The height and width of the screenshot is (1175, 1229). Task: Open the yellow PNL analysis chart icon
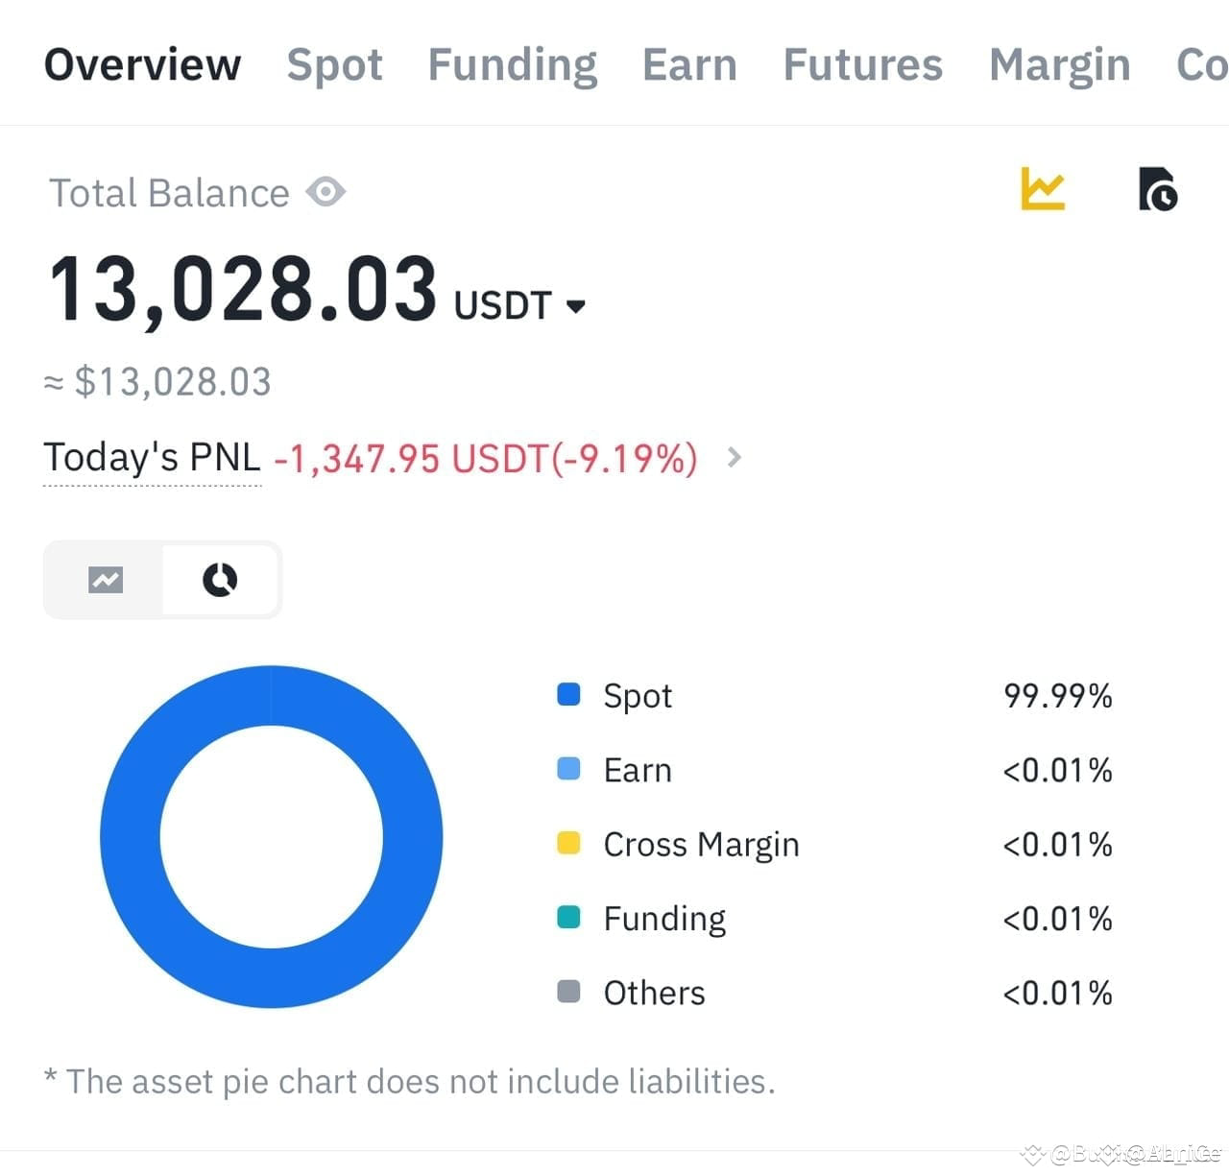[x=1043, y=189]
